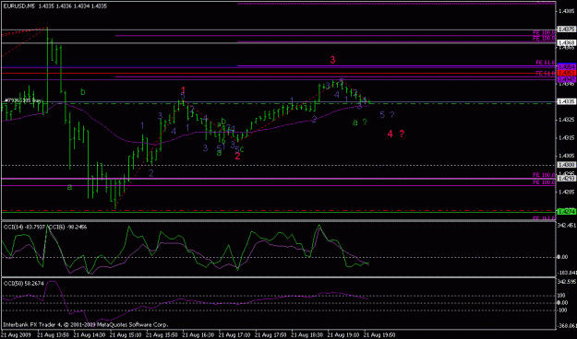
Task: Select the red wave label 2
Action: pyautogui.click(x=237, y=156)
